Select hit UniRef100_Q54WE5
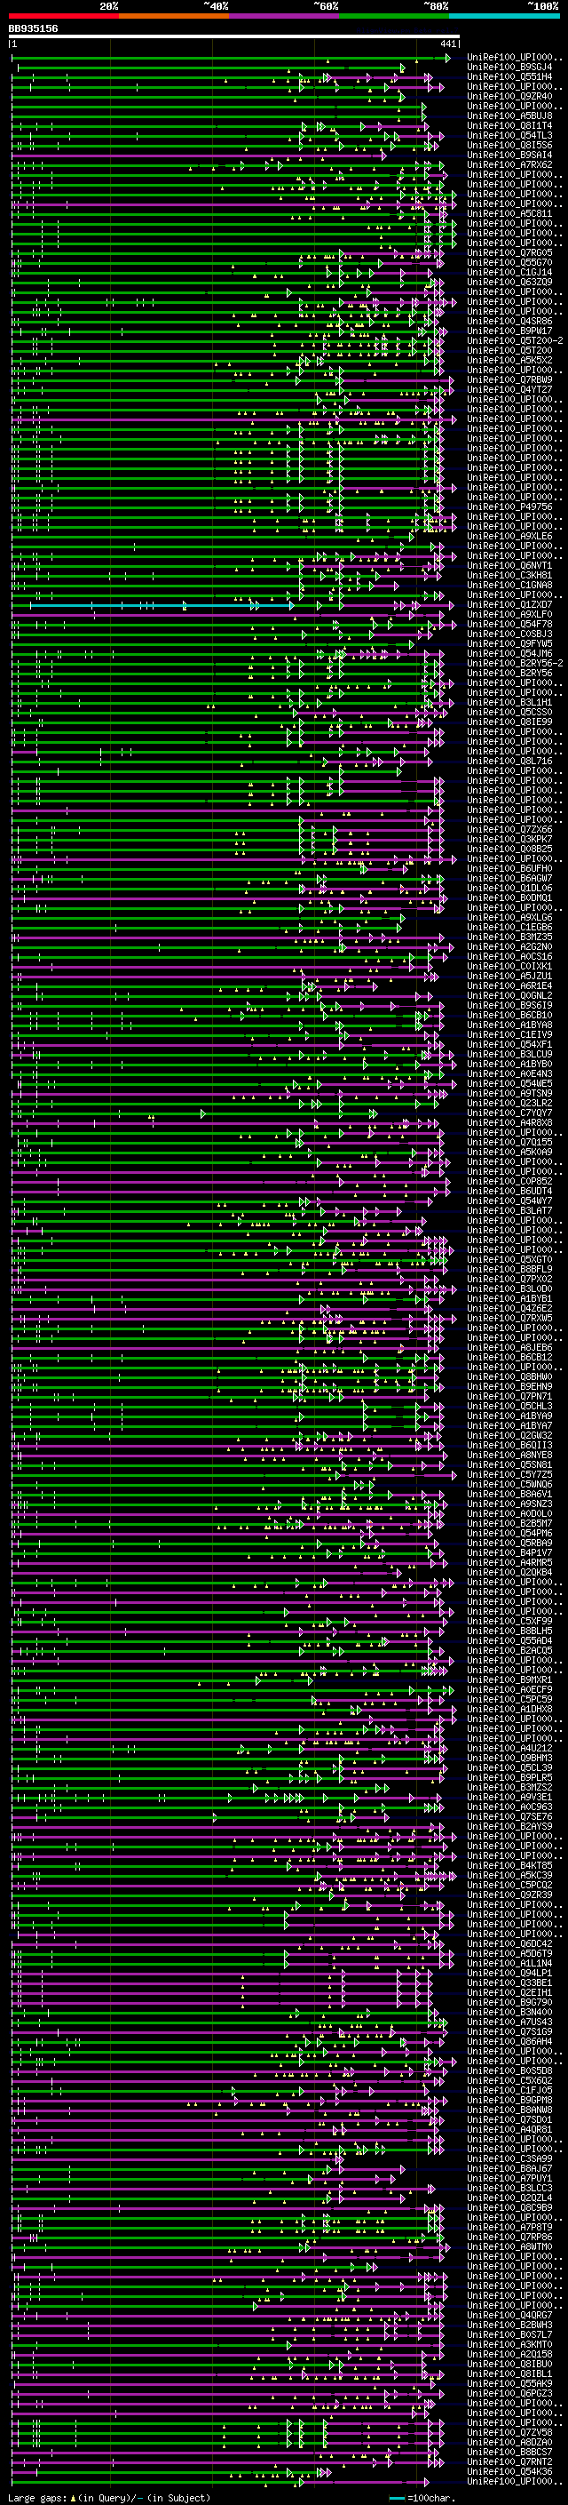Image resolution: width=568 pixels, height=2505 pixels. tap(509, 1083)
